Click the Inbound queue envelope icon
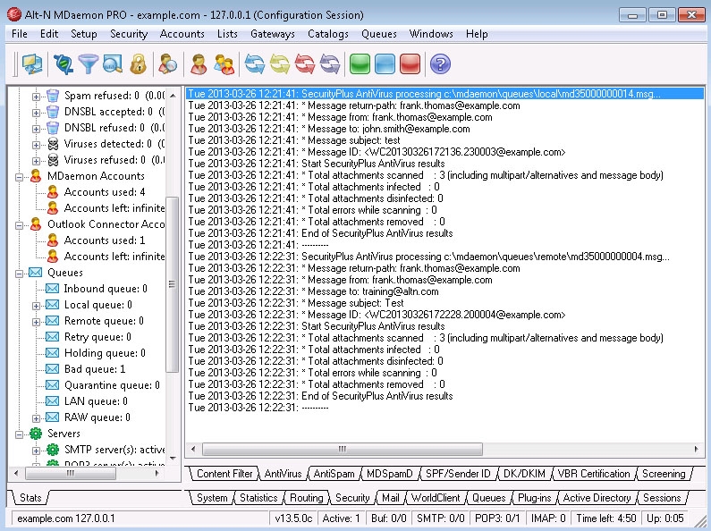 click(52, 289)
